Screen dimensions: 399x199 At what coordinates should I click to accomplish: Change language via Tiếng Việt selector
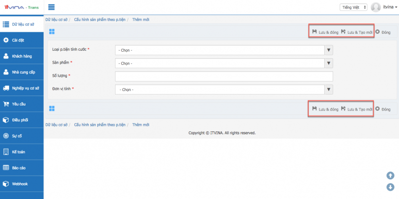[x=354, y=7]
